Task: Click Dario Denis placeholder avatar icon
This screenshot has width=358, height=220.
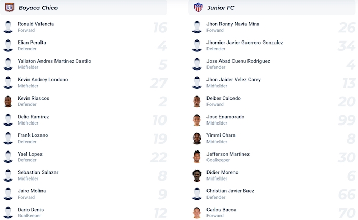Action: (8, 212)
